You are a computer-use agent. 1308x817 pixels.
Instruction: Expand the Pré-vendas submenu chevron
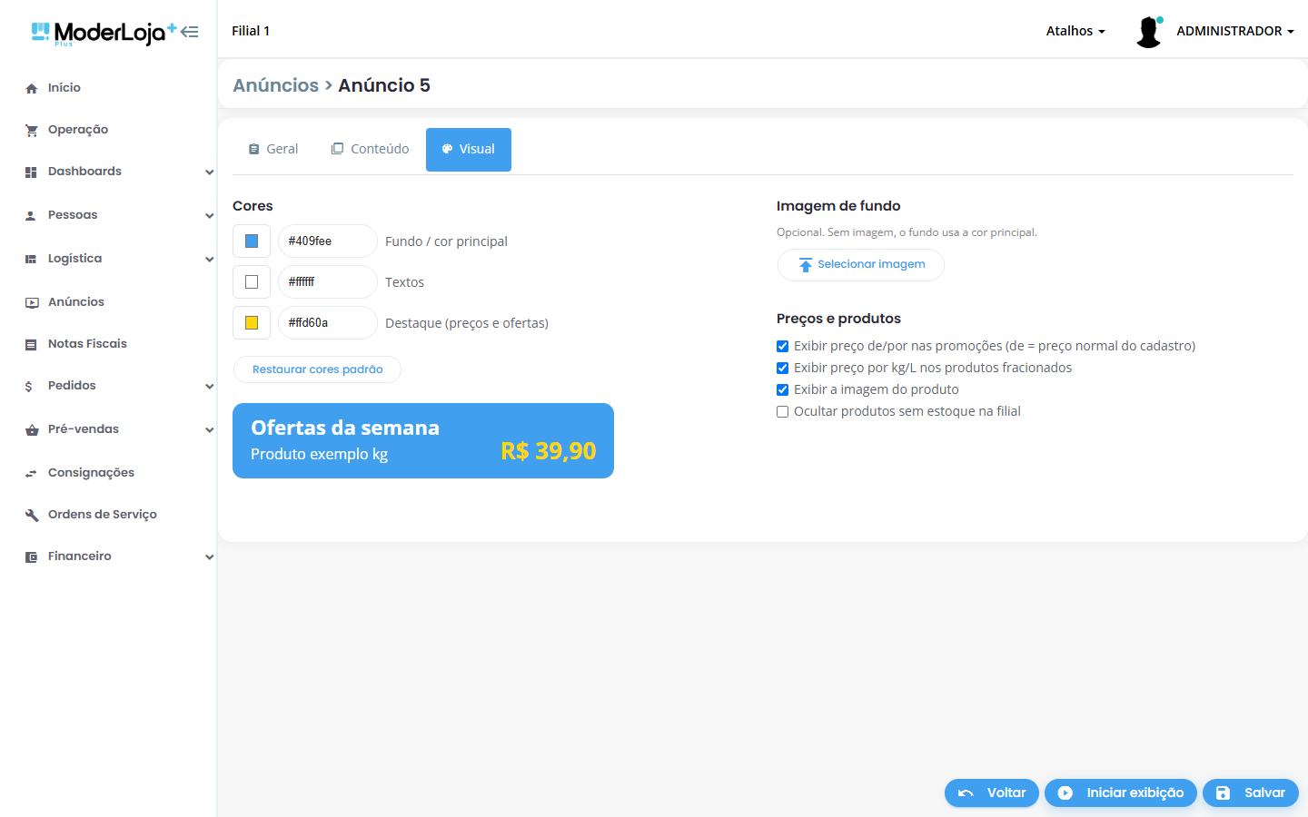click(x=209, y=429)
